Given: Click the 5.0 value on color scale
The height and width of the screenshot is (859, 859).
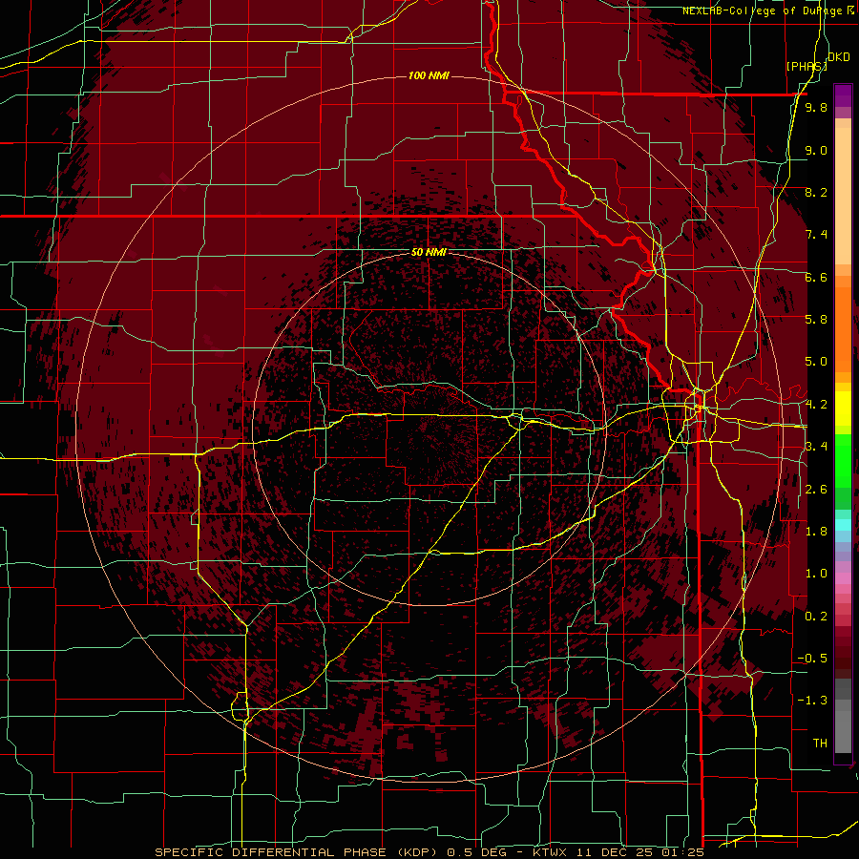Looking at the screenshot, I should [816, 362].
